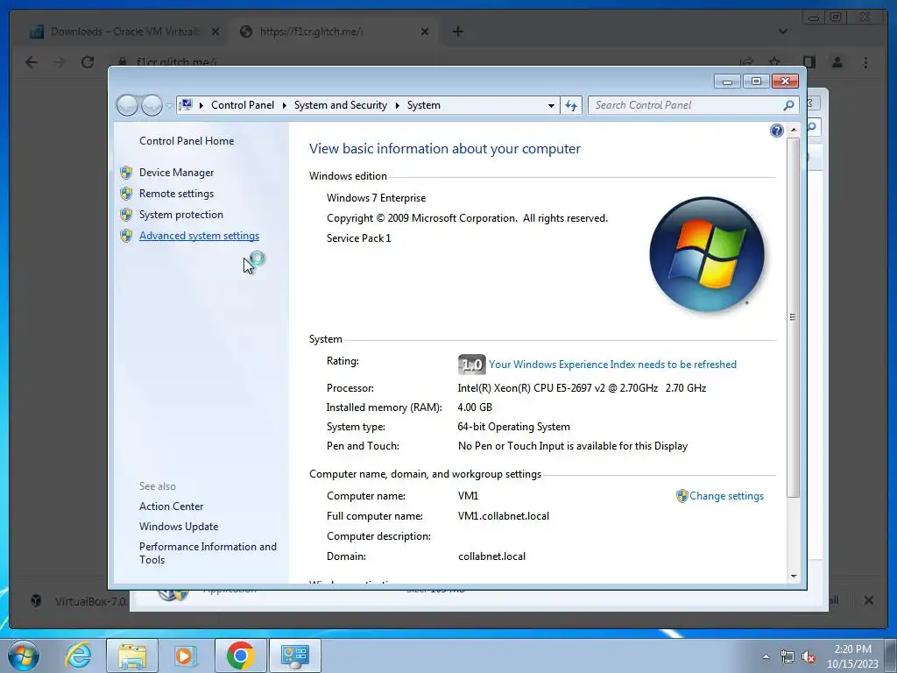Viewport: 897px width, 673px height.
Task: Click the computer icon in address bar
Action: 186,105
